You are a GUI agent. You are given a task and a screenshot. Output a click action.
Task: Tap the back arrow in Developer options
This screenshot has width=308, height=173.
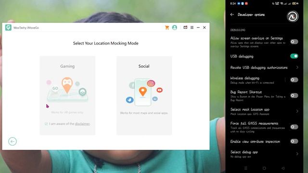[x=232, y=14]
